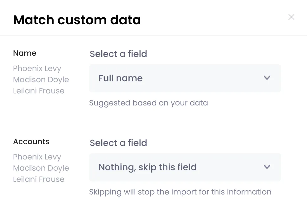This screenshot has height=217, width=308.
Task: Click Select a field label for Accounts
Action: pos(118,143)
